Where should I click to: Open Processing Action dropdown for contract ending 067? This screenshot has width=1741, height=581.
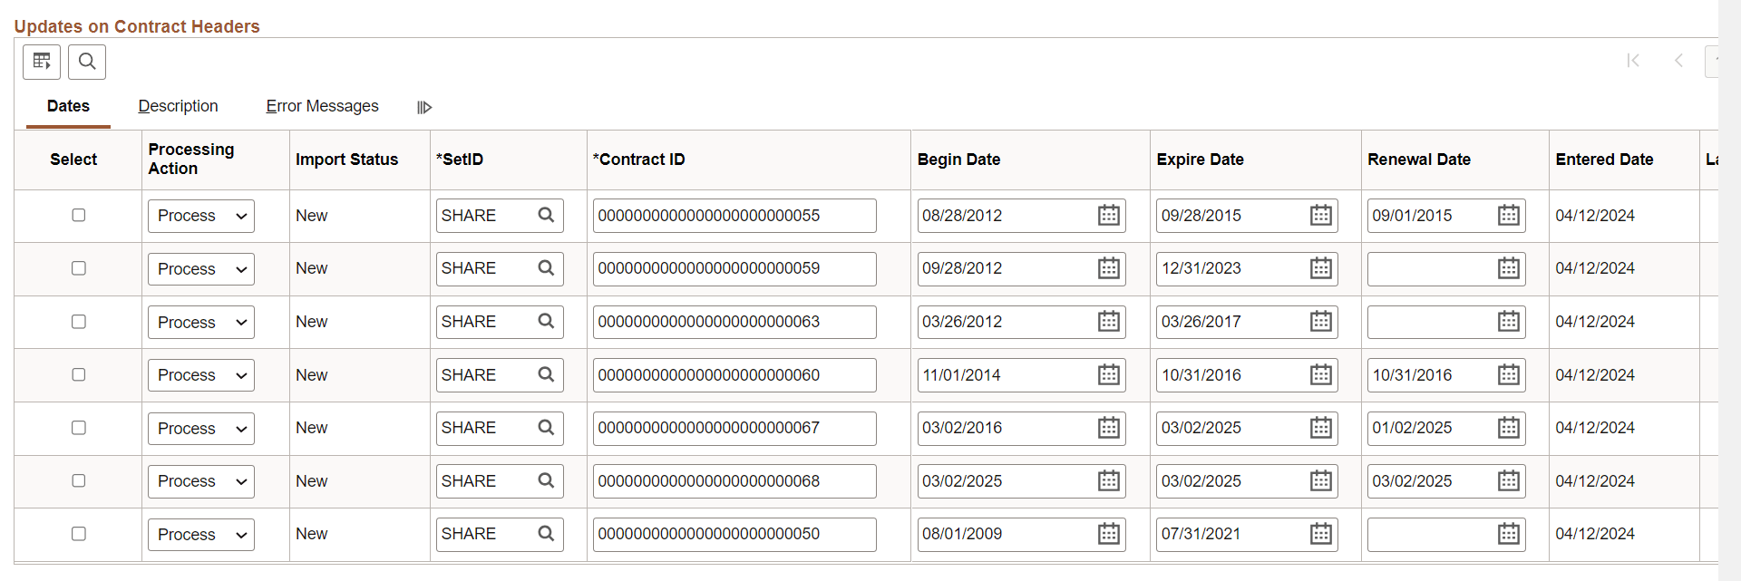(201, 429)
